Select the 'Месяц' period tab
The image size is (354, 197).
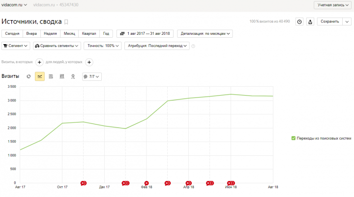pos(69,33)
